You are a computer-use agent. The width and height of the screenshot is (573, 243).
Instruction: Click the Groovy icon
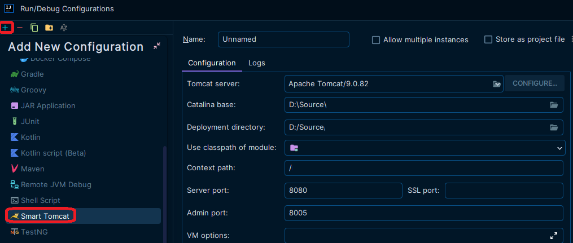tap(15, 90)
